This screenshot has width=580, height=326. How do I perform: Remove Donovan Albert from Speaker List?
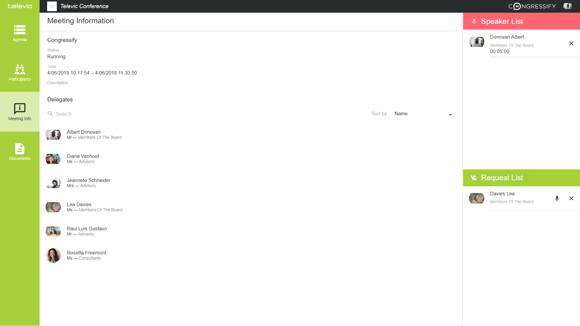(x=571, y=43)
